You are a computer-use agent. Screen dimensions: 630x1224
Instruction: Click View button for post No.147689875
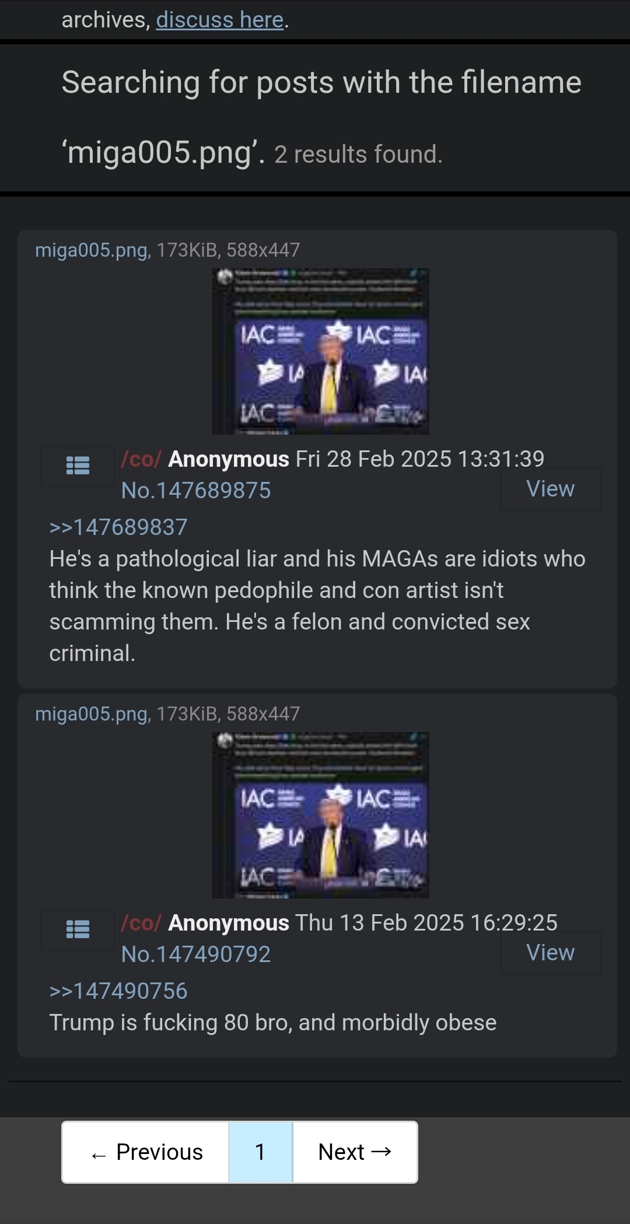click(550, 489)
